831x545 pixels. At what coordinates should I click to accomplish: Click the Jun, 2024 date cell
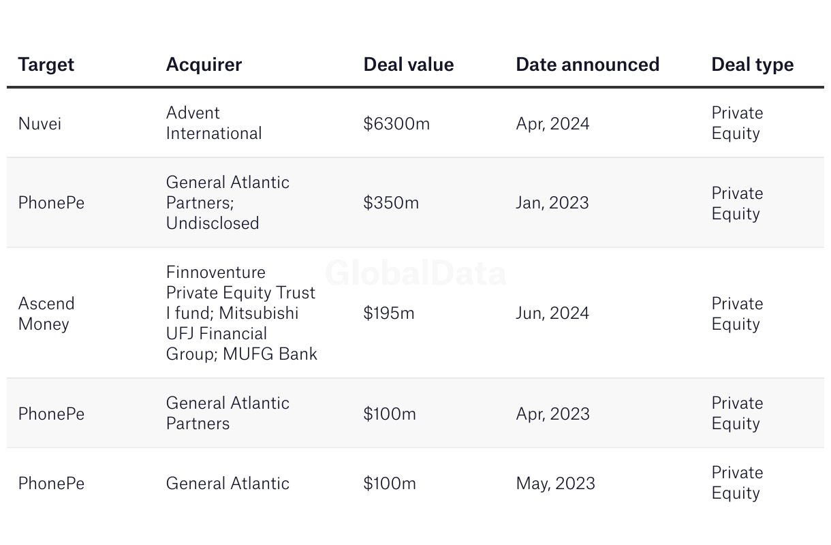point(552,313)
